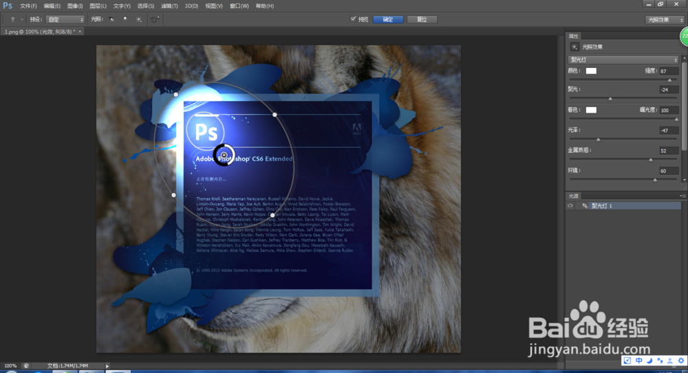Click the 环境 ambience slider handle
Image resolution: width=688 pixels, height=373 pixels.
click(x=655, y=180)
